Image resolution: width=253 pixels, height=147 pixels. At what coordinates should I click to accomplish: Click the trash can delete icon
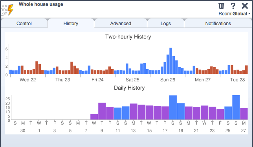221,6
